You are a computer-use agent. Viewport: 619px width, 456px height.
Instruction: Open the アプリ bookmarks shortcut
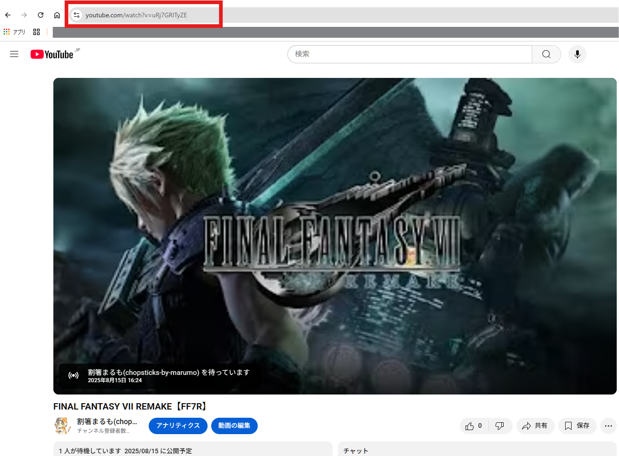pyautogui.click(x=15, y=32)
